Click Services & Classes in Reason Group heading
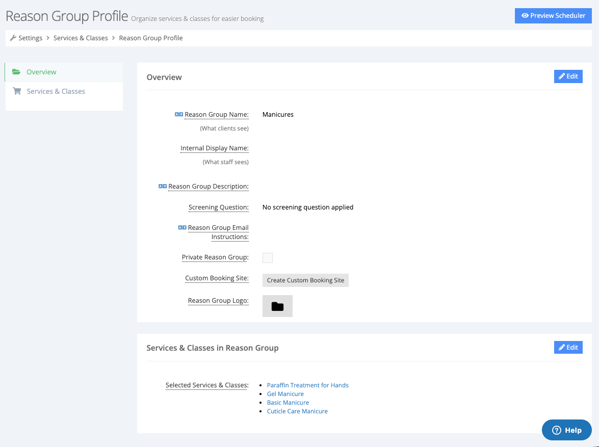 pyautogui.click(x=213, y=348)
